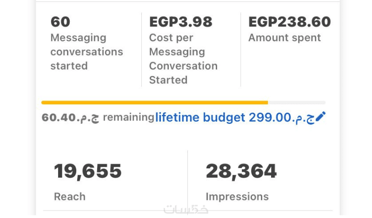
Task: Click the Reach label
Action: [x=70, y=197]
